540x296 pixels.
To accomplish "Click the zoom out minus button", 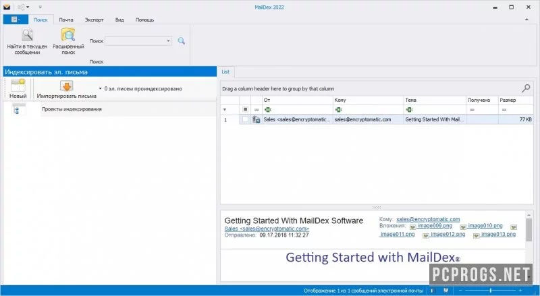I will [x=460, y=291].
